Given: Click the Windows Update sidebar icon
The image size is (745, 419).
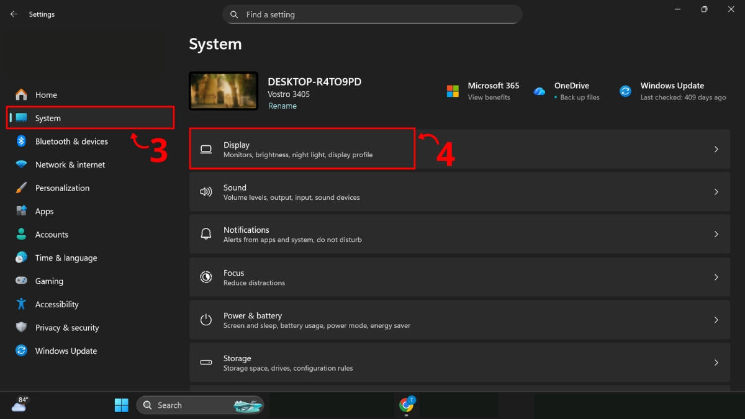Looking at the screenshot, I should tap(22, 351).
